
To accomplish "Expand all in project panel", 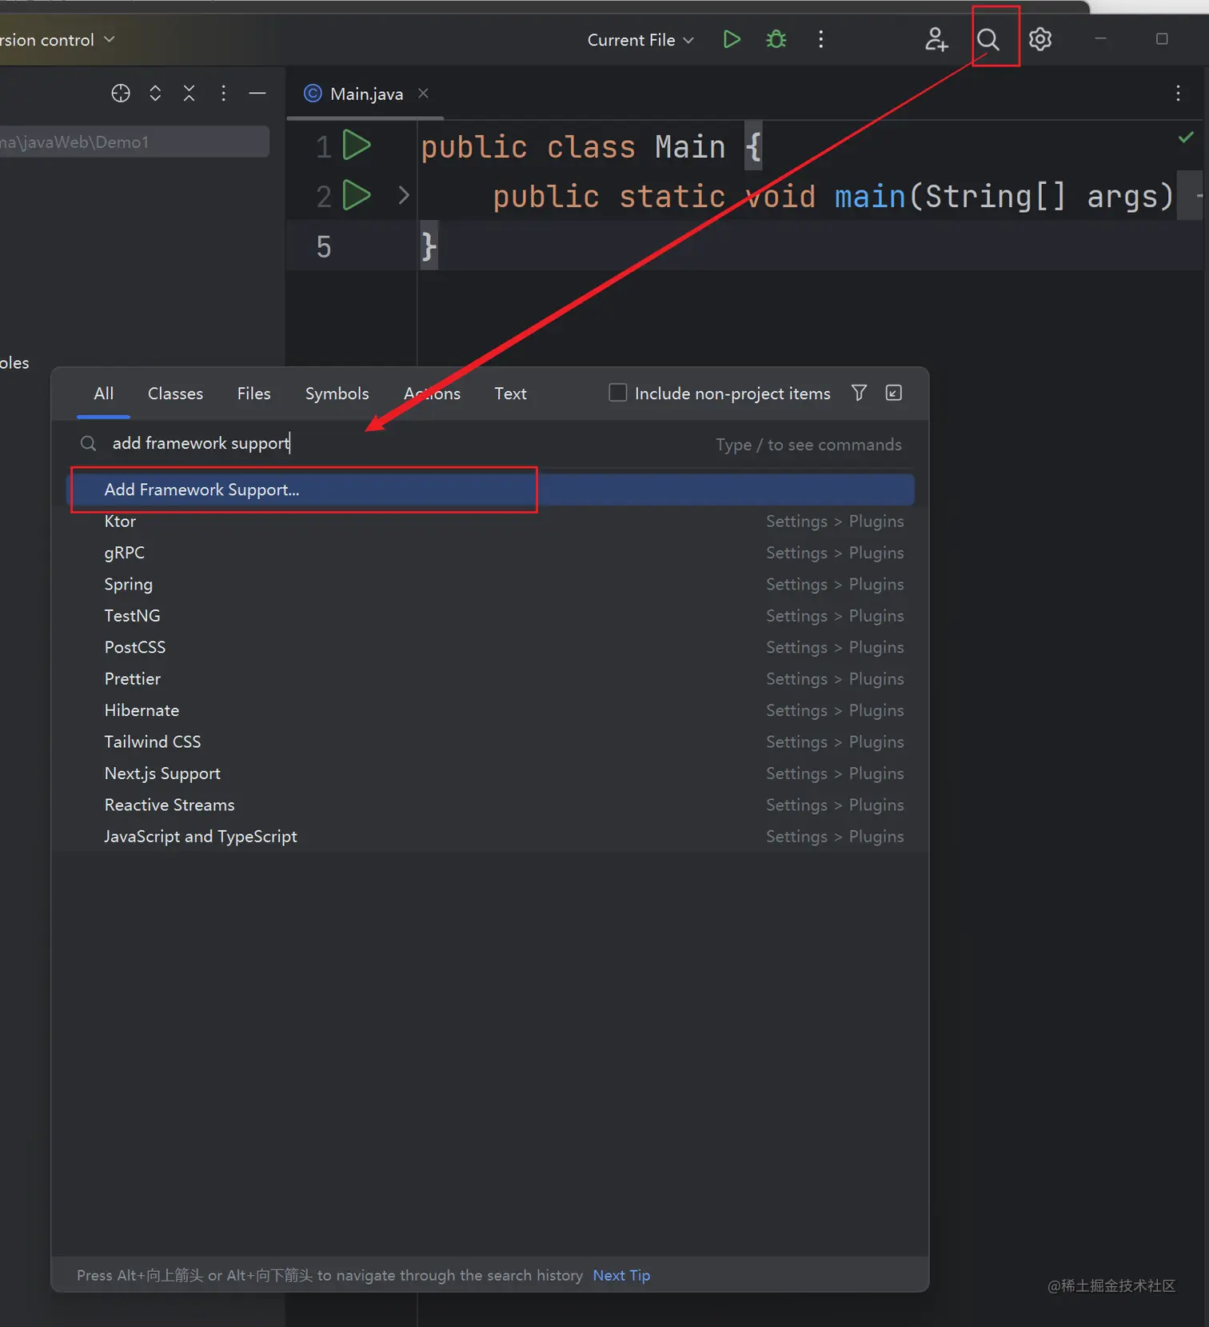I will point(155,94).
